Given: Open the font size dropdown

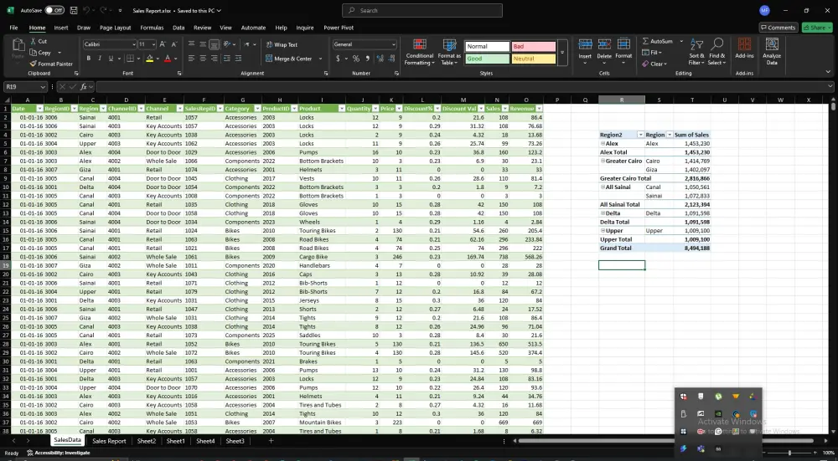Looking at the screenshot, I should (x=153, y=44).
